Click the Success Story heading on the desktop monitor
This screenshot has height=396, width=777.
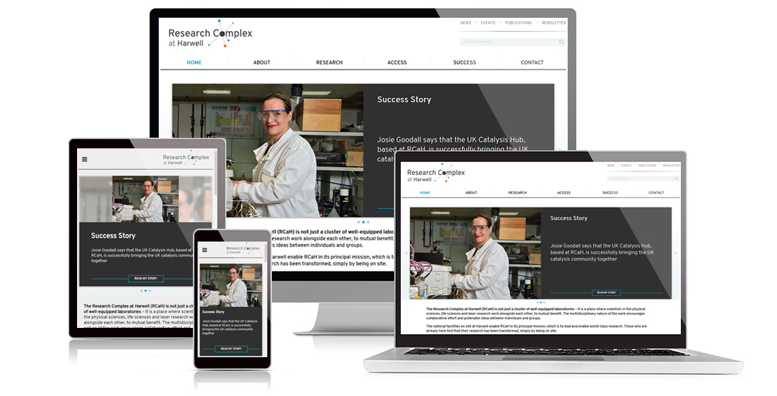(404, 99)
